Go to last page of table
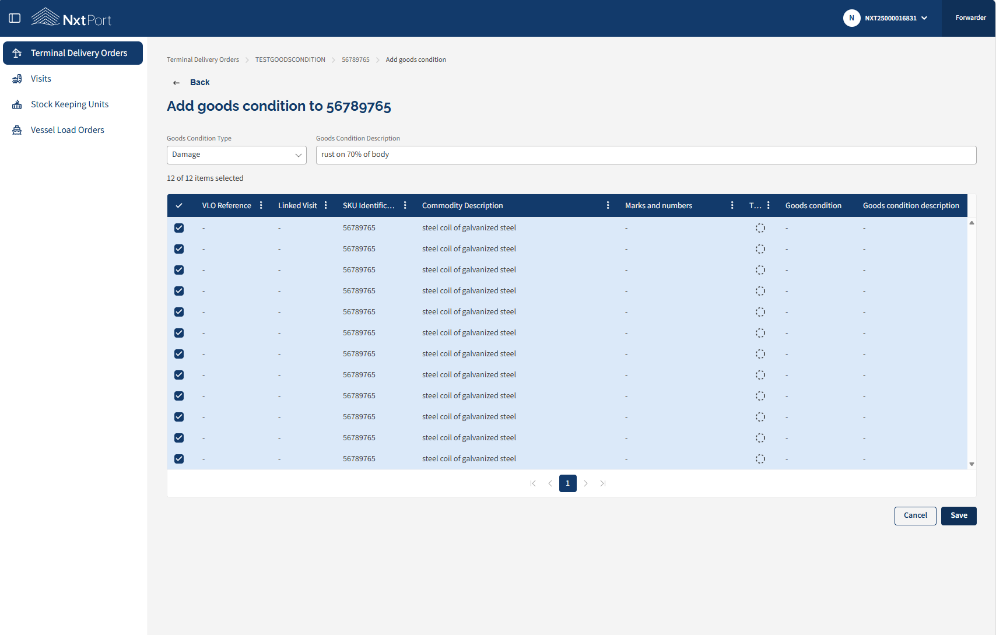This screenshot has width=996, height=635. [603, 483]
